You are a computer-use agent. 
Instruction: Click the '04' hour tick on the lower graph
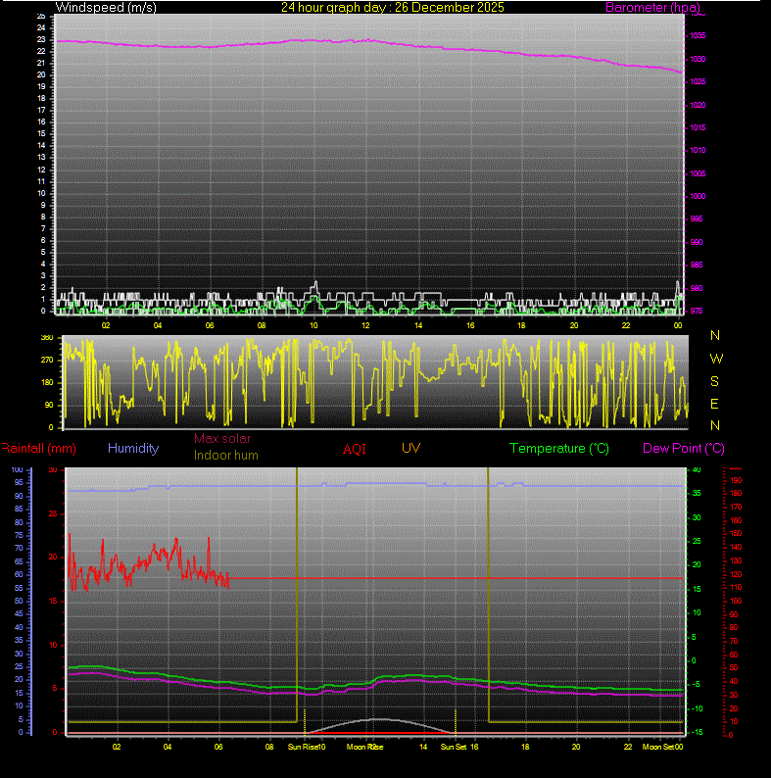168,747
